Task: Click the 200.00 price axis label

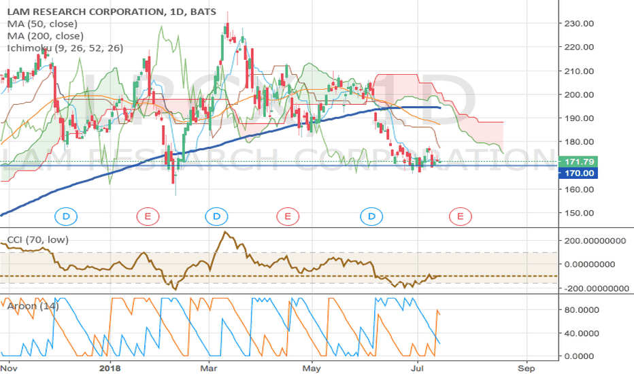Action: 580,95
